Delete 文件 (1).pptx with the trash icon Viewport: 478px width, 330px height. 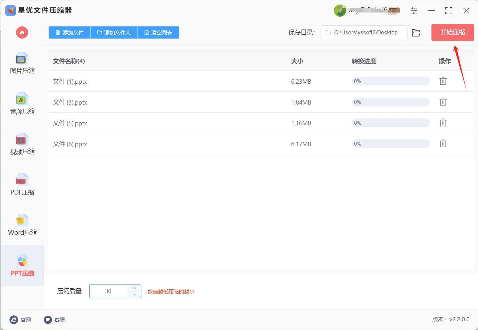coord(443,81)
